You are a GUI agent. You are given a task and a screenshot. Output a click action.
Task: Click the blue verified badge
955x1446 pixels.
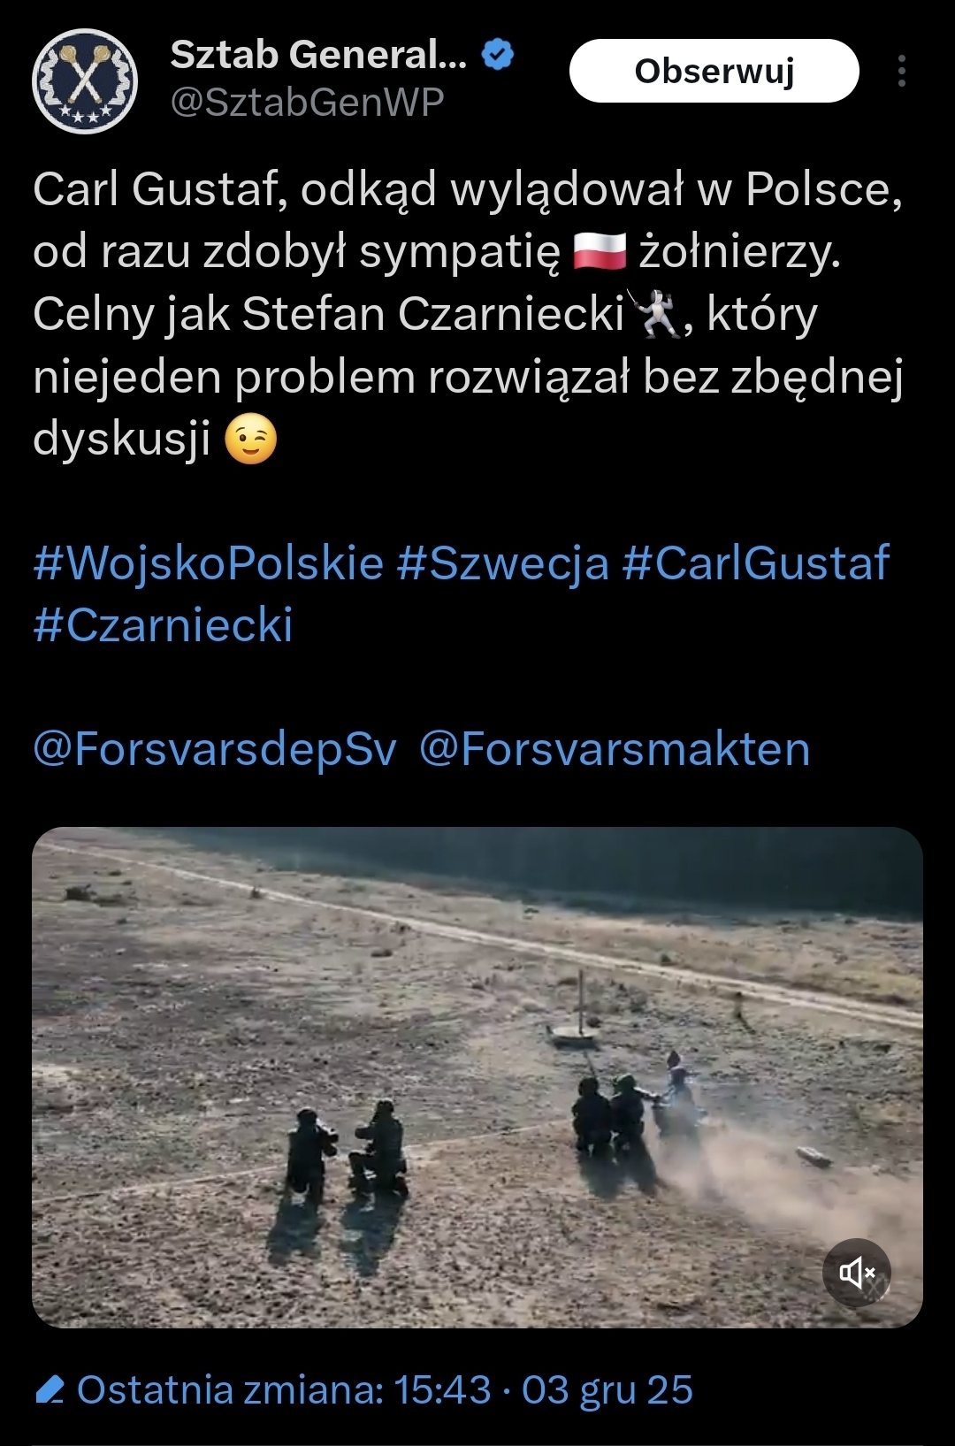click(x=498, y=55)
